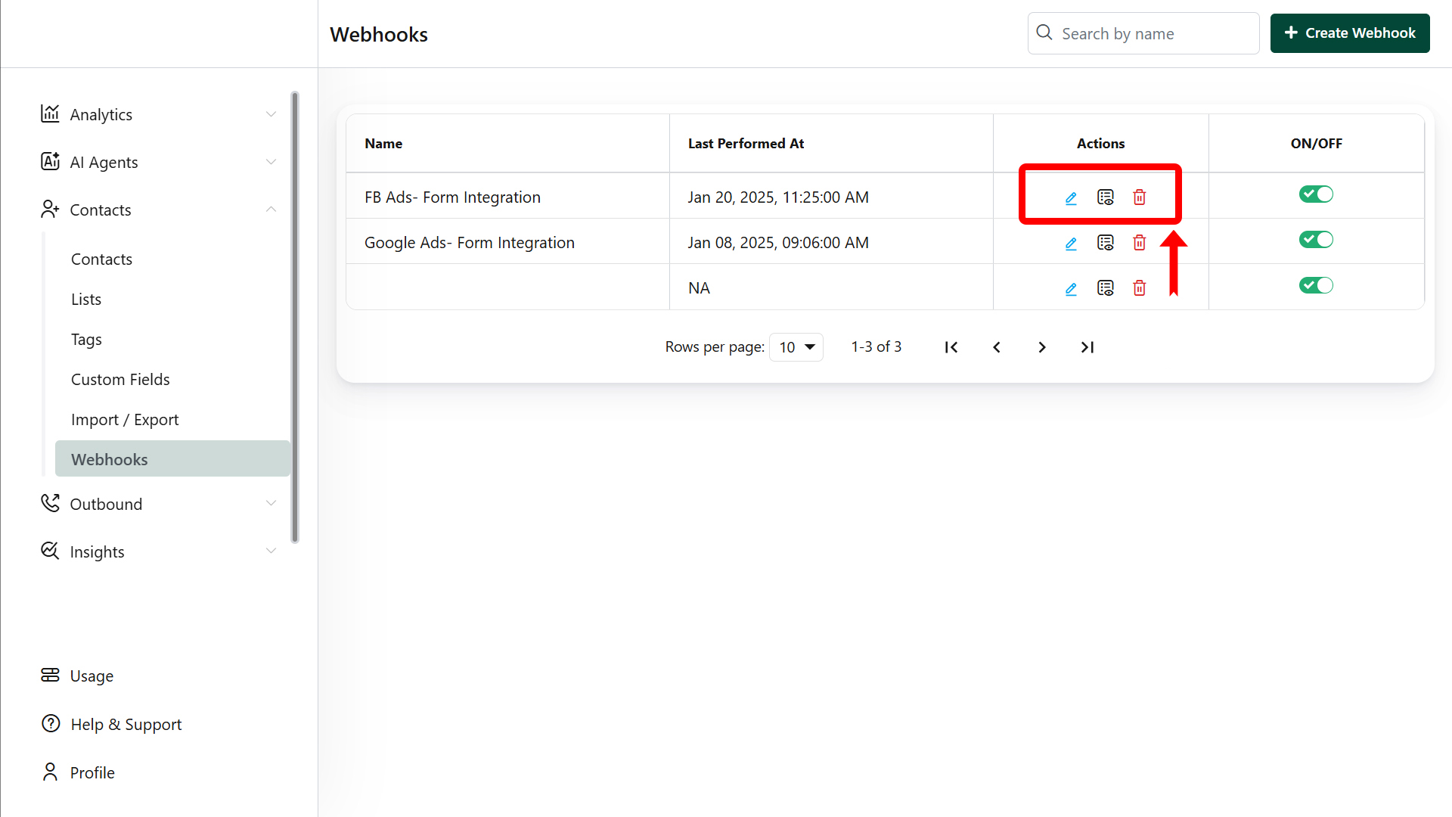1452x817 pixels.
Task: Expand the Insights menu chevron
Action: pyautogui.click(x=271, y=551)
